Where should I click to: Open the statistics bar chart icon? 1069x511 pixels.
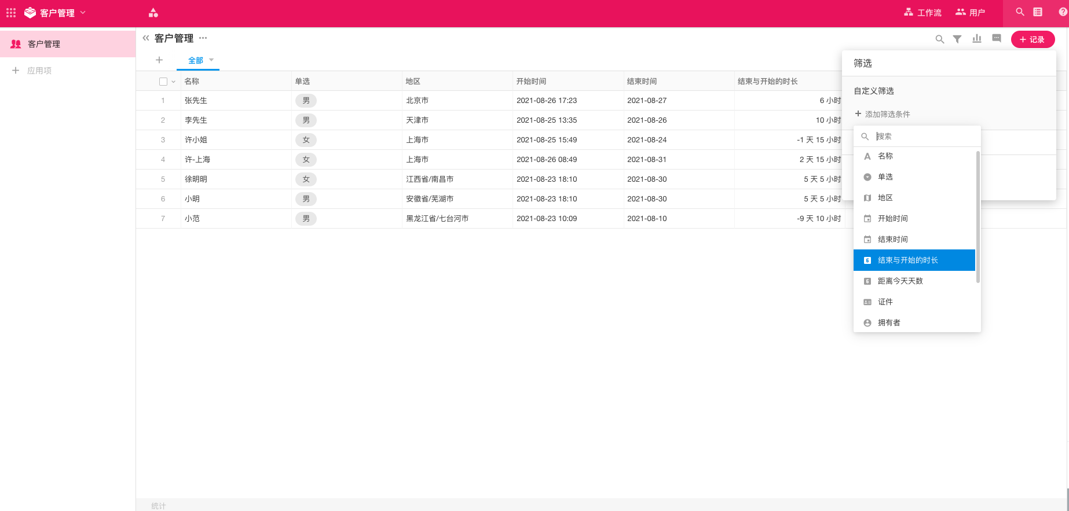click(x=977, y=39)
